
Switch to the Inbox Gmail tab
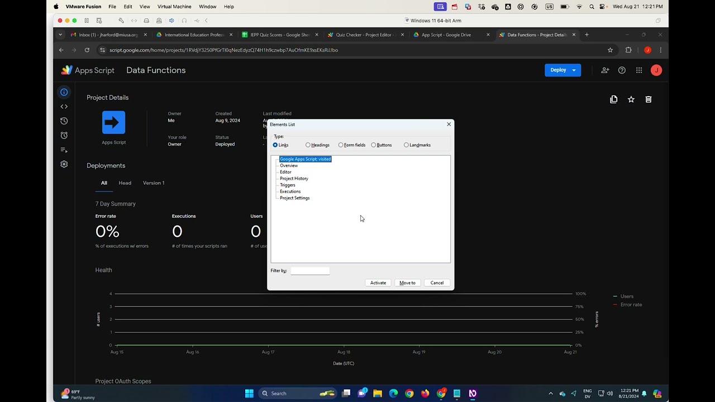(109, 35)
